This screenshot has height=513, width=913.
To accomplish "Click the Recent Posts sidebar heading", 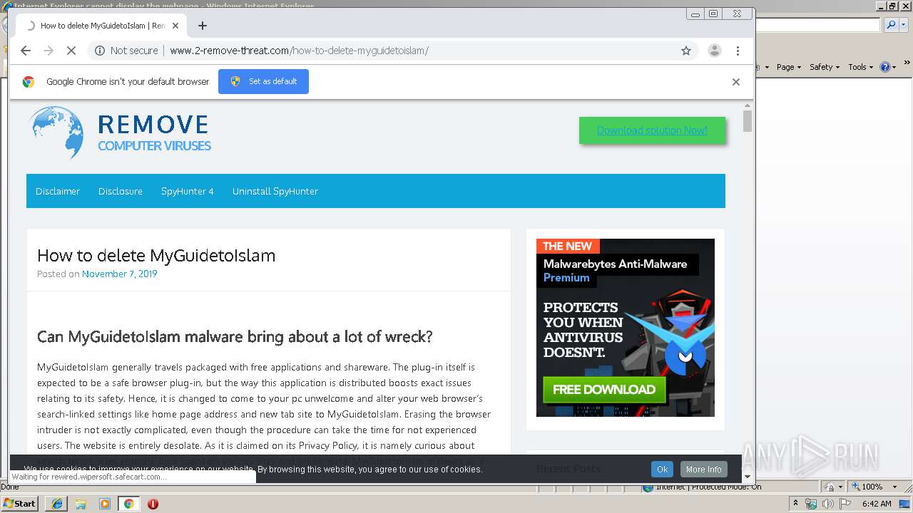I will click(568, 468).
